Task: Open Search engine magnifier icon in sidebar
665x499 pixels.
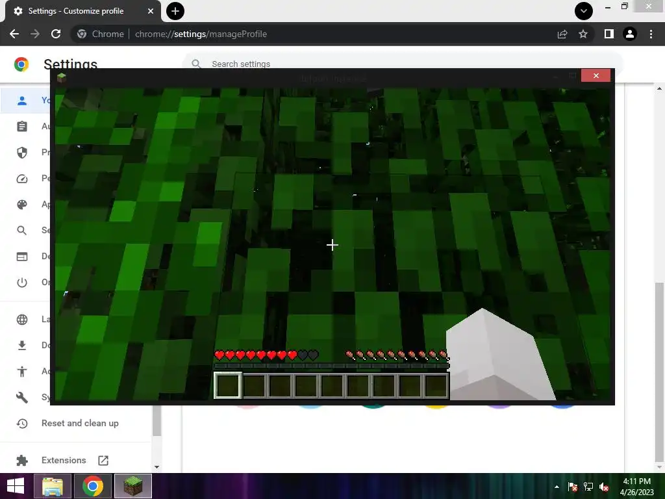Action: tap(22, 231)
